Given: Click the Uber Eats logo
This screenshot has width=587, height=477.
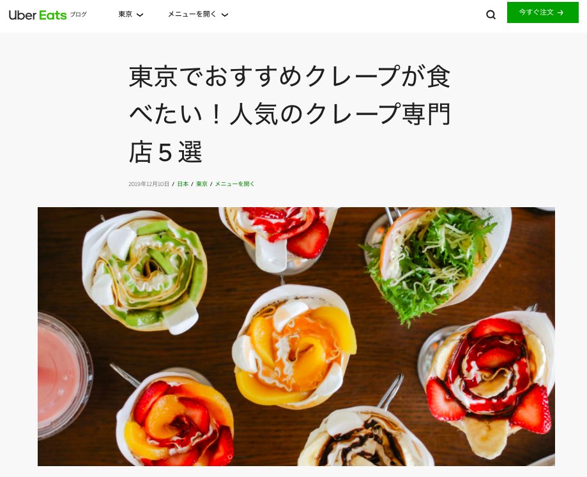Looking at the screenshot, I should click(x=38, y=15).
